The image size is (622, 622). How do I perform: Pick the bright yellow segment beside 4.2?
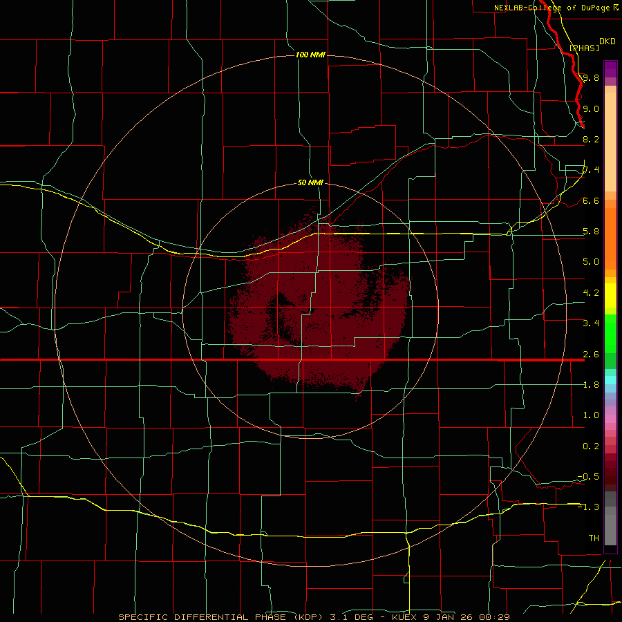[x=610, y=296]
